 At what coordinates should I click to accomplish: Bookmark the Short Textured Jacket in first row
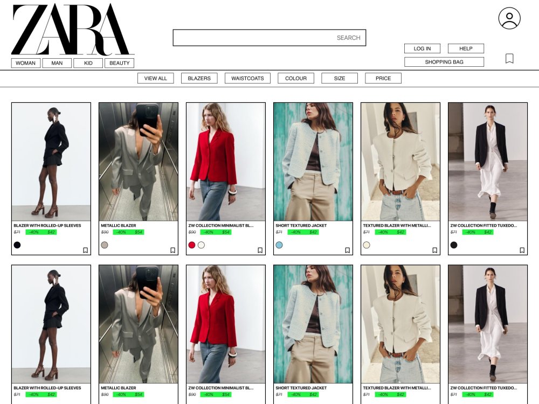[347, 250]
